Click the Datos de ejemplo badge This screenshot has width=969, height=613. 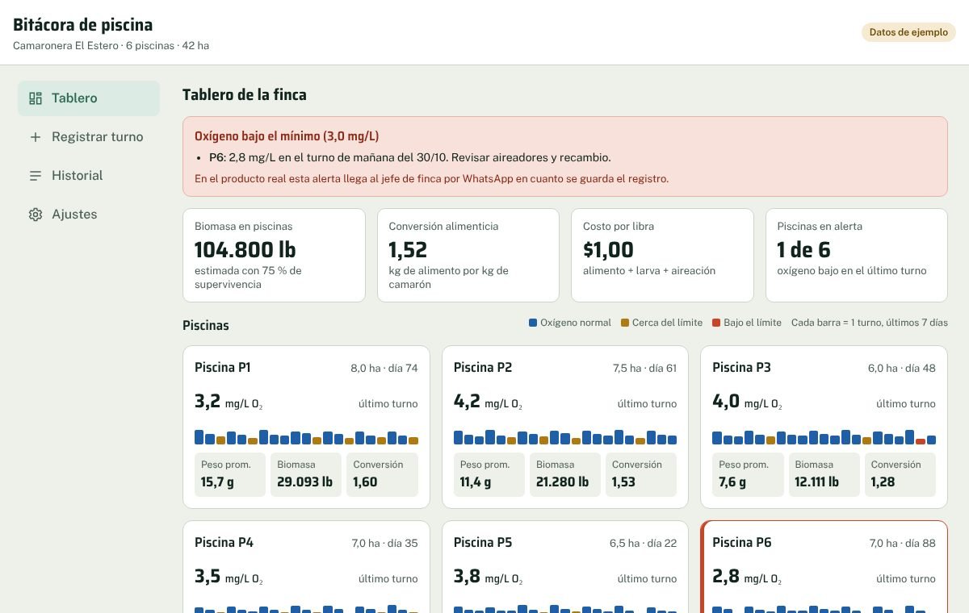coord(908,32)
